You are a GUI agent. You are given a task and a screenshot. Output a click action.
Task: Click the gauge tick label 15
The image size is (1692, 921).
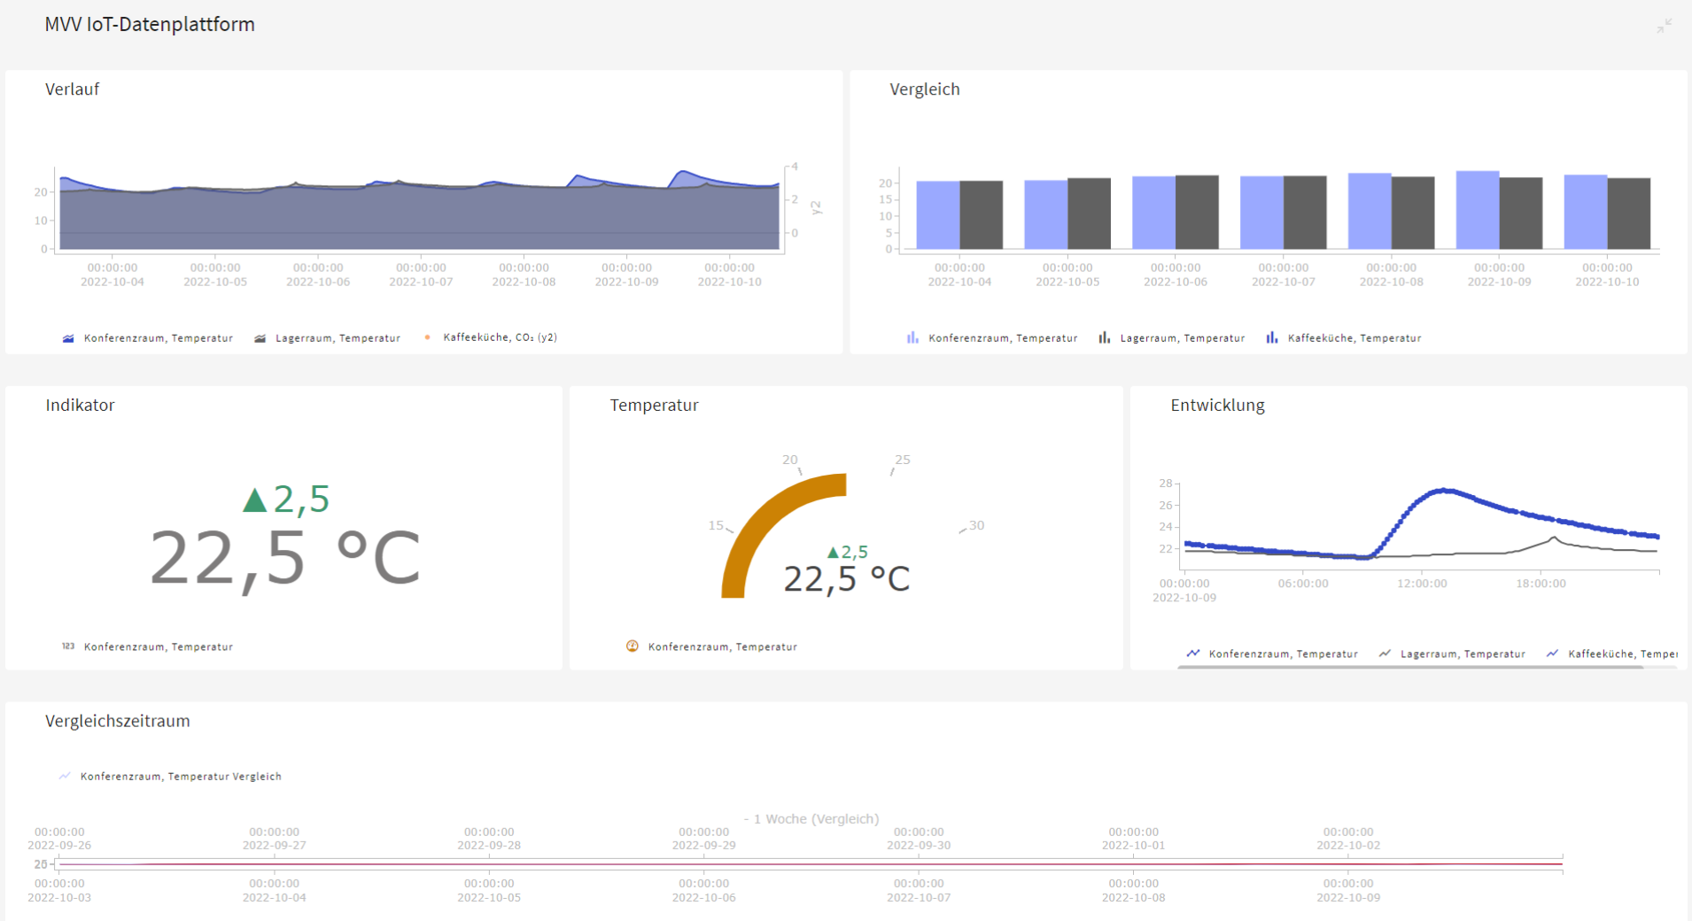716,525
